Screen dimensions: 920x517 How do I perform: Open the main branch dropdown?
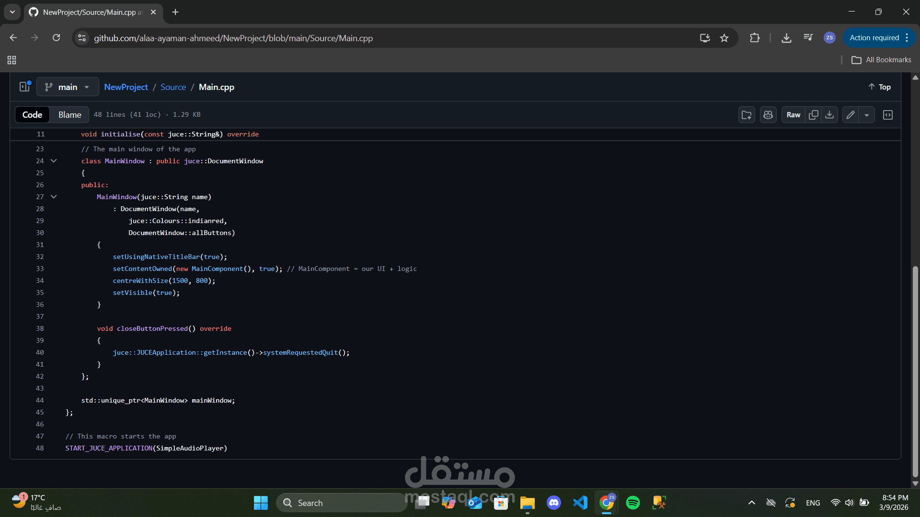(x=68, y=87)
